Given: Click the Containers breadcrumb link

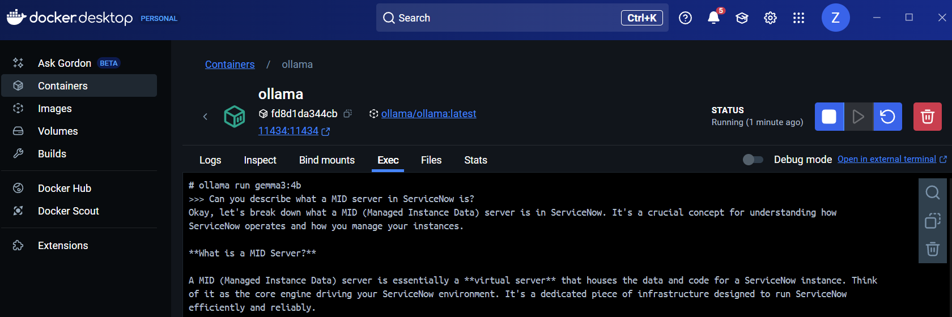Looking at the screenshot, I should tap(229, 64).
